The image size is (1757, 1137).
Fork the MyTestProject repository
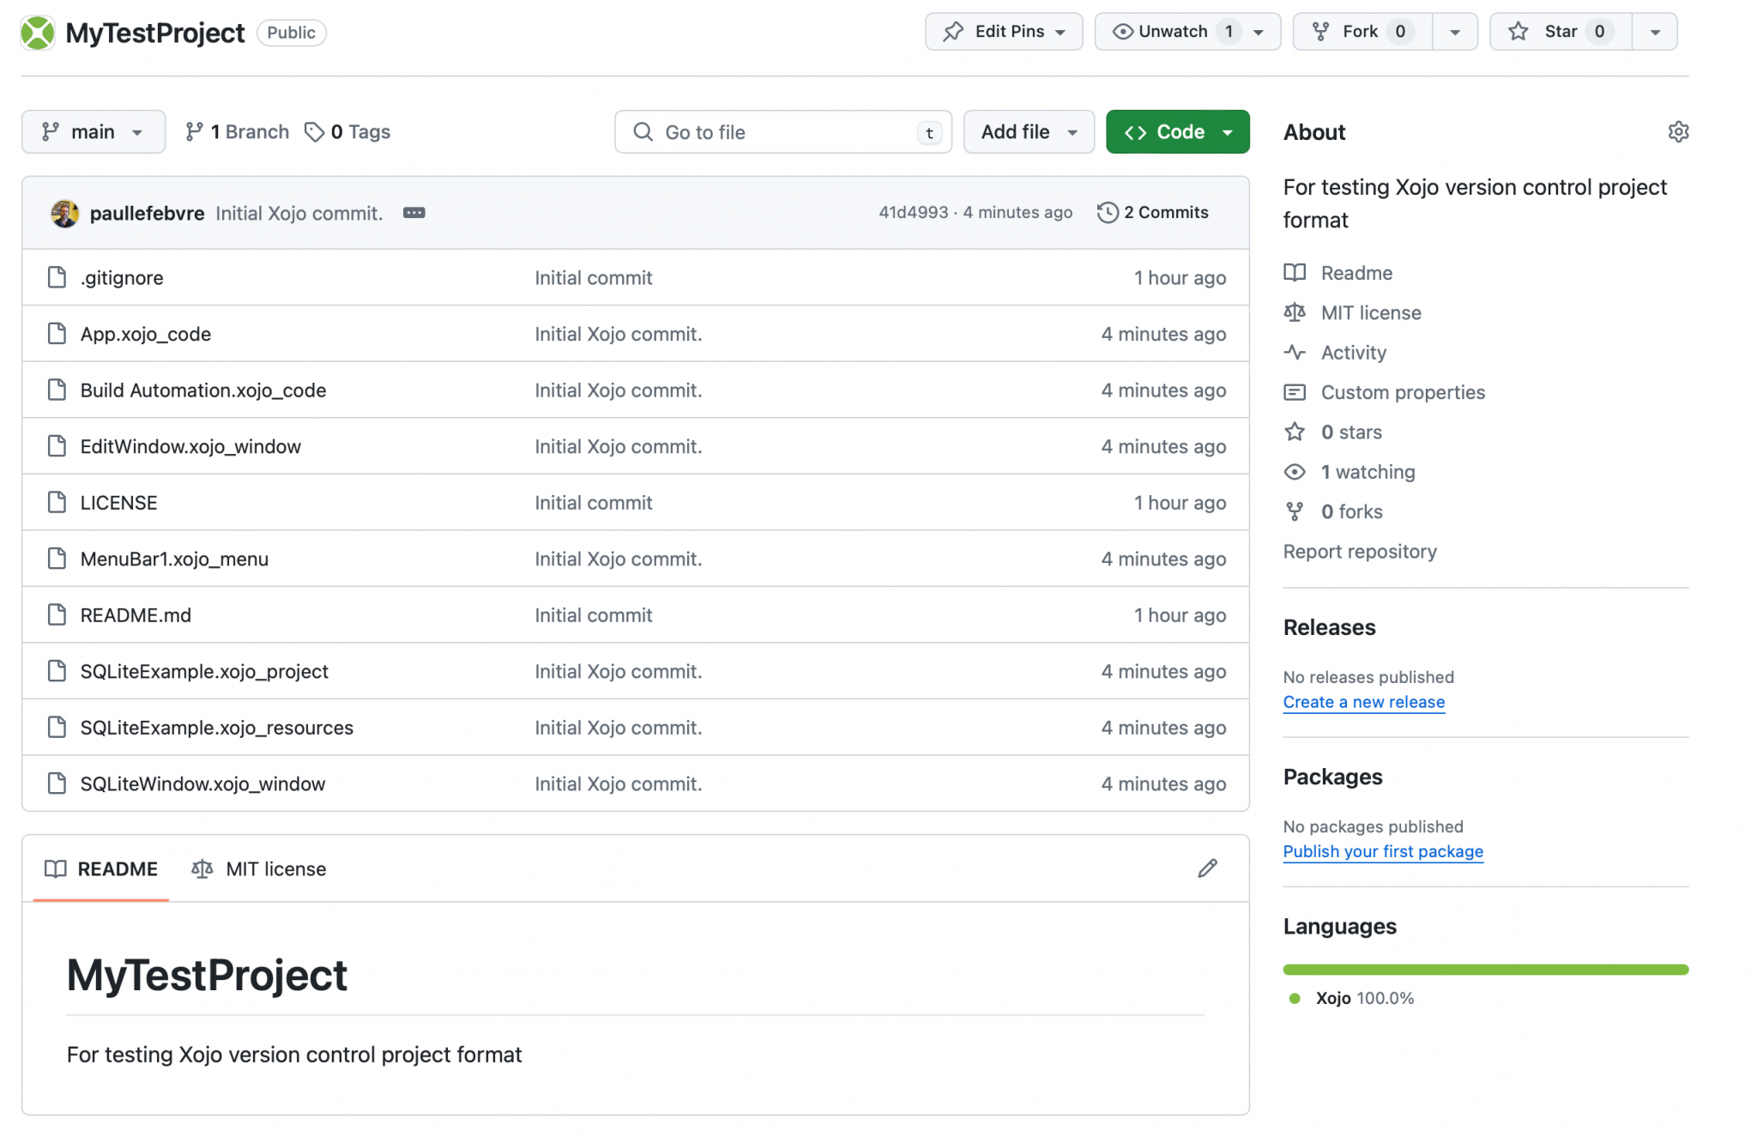pos(1362,32)
